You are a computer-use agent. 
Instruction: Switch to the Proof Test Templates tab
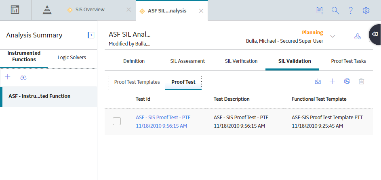pyautogui.click(x=137, y=82)
